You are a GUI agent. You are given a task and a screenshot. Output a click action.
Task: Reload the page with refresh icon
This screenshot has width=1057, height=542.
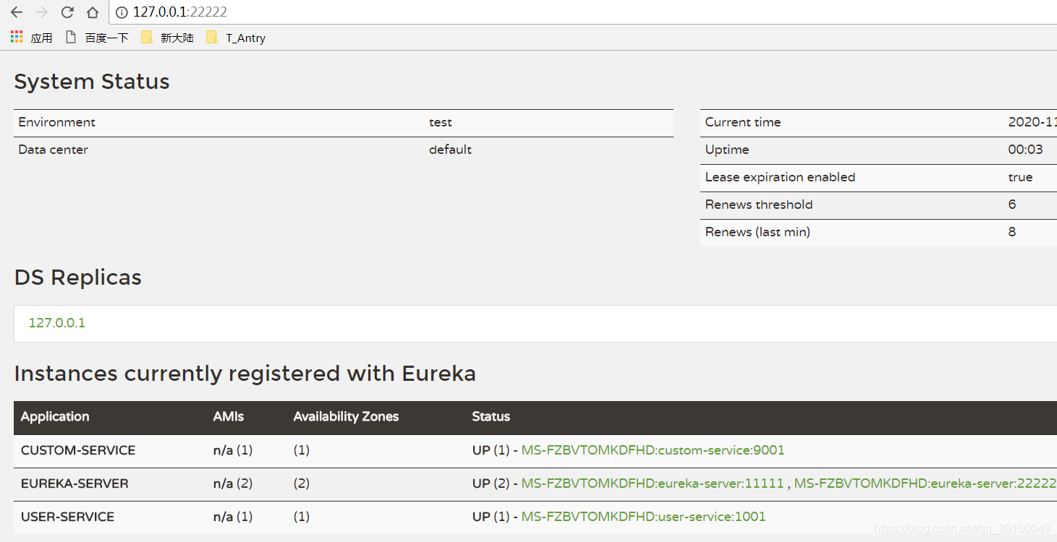pyautogui.click(x=67, y=12)
